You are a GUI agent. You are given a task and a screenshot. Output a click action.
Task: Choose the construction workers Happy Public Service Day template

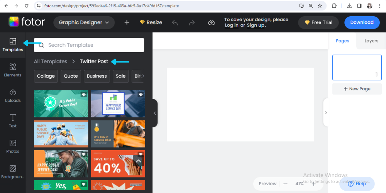pos(61,134)
